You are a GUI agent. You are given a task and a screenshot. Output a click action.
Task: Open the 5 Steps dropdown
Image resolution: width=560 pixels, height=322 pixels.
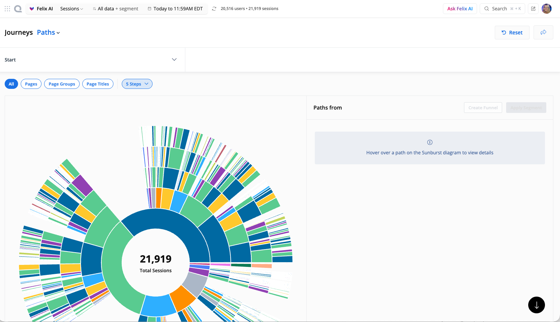137,84
